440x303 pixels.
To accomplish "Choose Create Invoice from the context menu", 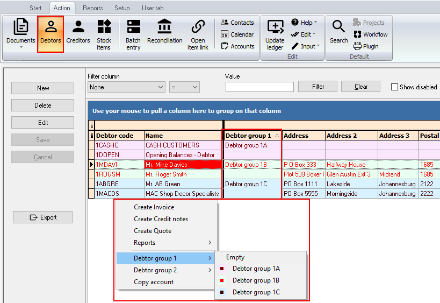I will 154,207.
